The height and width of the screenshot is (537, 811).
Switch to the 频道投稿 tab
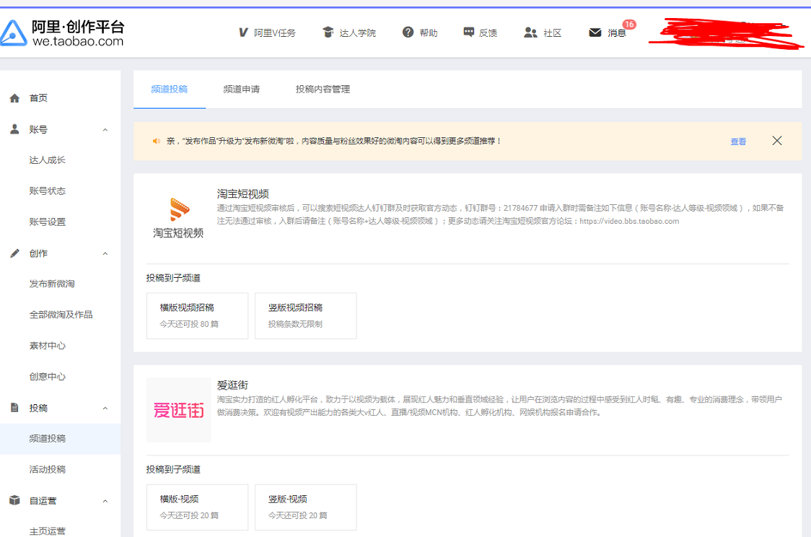point(169,89)
